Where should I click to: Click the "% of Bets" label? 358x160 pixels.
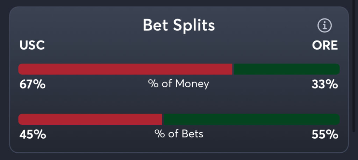pos(179,134)
